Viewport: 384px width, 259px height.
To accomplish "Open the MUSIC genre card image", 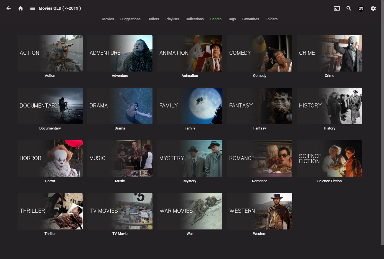I will 120,159.
